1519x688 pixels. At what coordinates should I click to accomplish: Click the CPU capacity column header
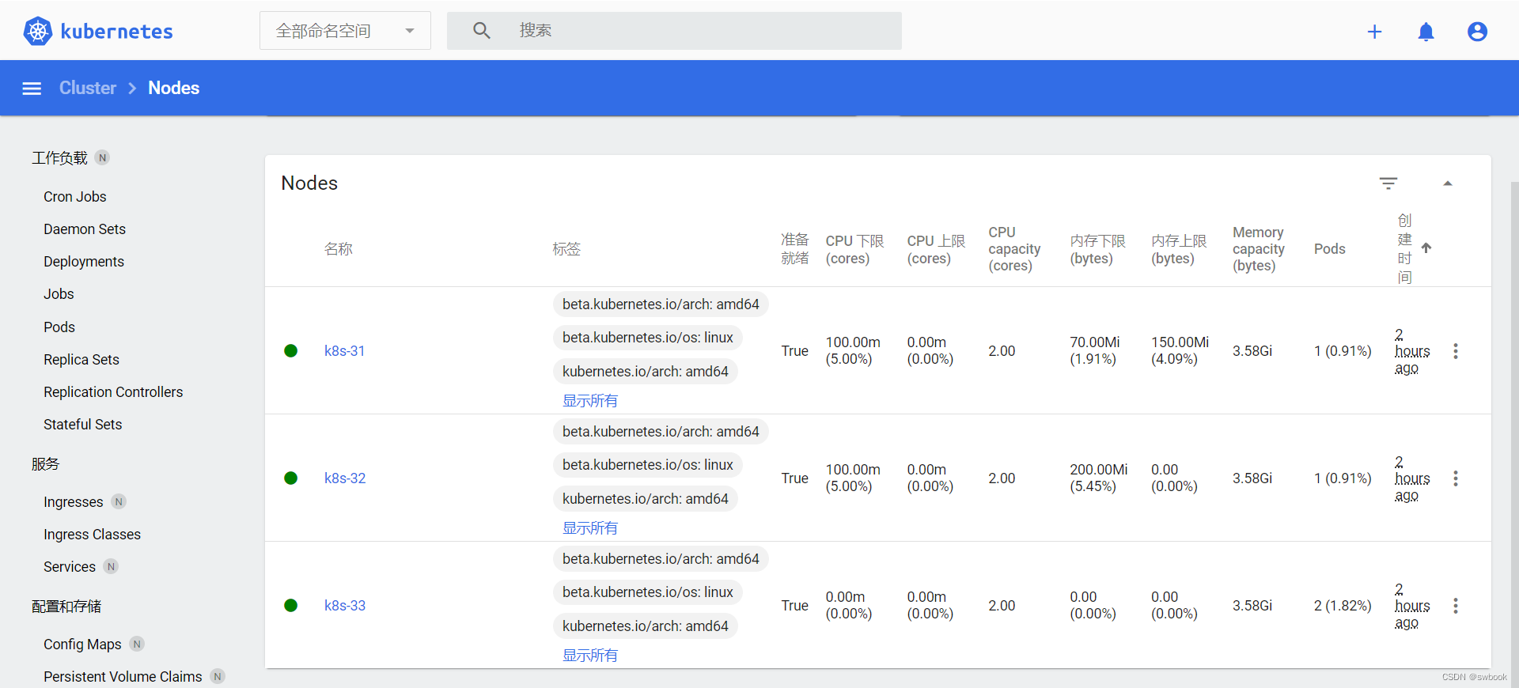tap(1014, 249)
